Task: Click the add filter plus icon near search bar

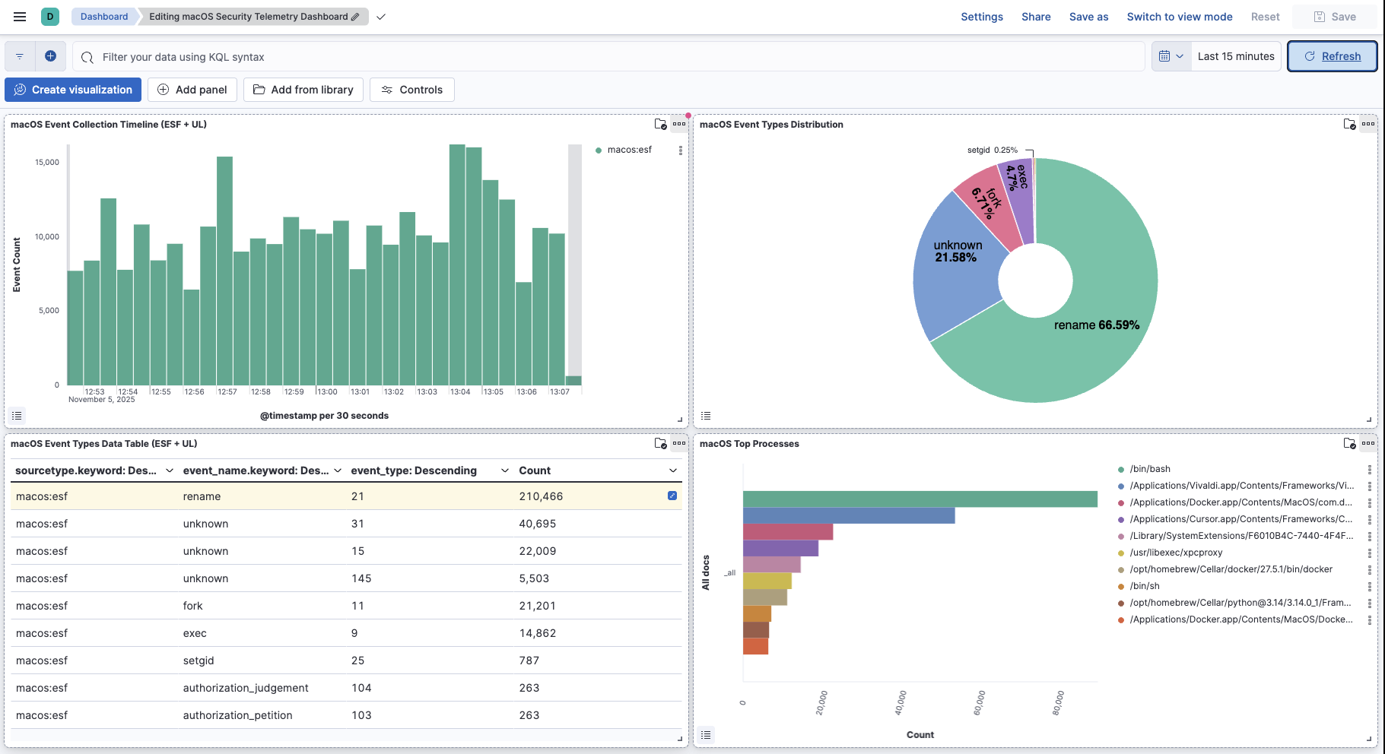Action: [x=50, y=55]
